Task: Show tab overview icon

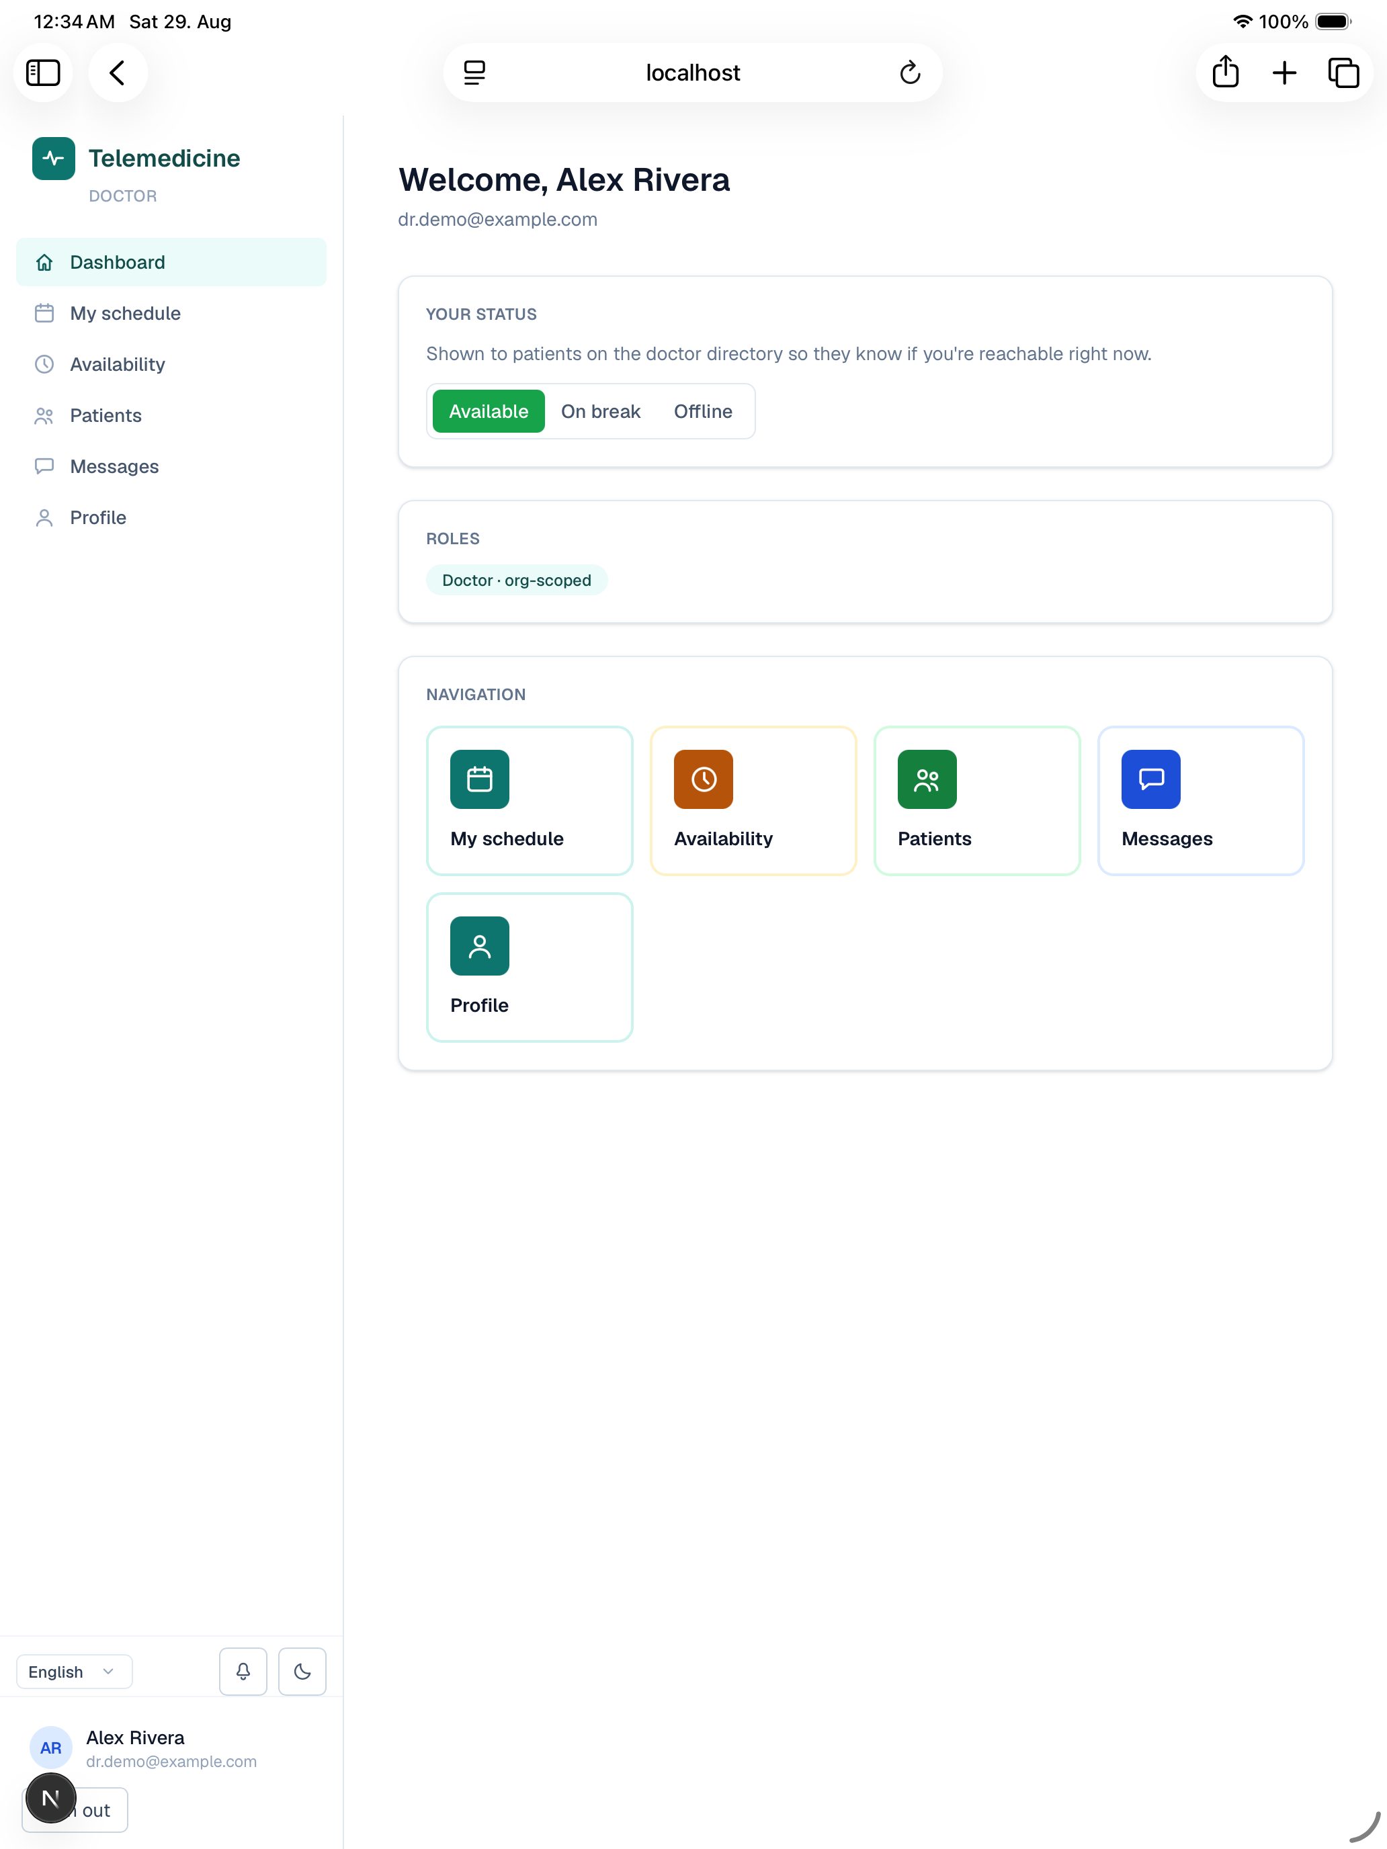Action: click(1343, 73)
